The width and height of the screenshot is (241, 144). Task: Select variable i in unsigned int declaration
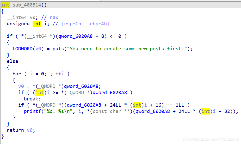coord(46,24)
